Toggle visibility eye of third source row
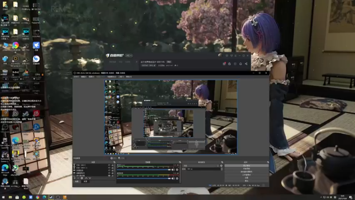The image size is (355, 200). 109,170
